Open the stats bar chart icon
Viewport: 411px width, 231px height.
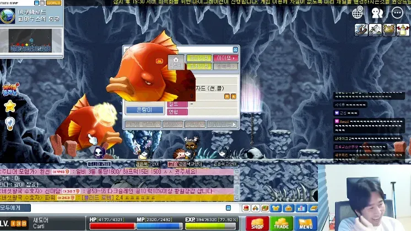pos(301,208)
